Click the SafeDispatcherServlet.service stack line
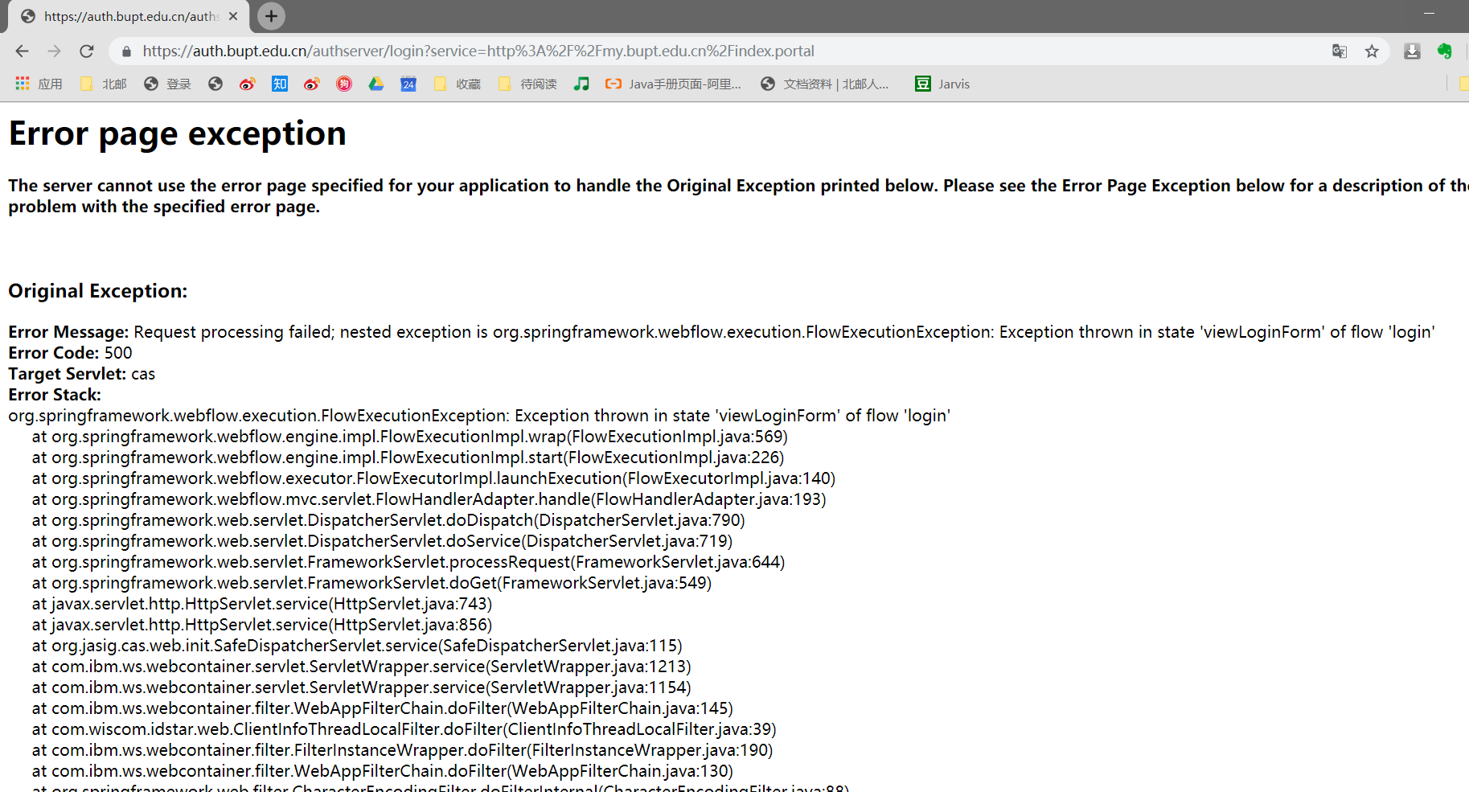 [357, 646]
